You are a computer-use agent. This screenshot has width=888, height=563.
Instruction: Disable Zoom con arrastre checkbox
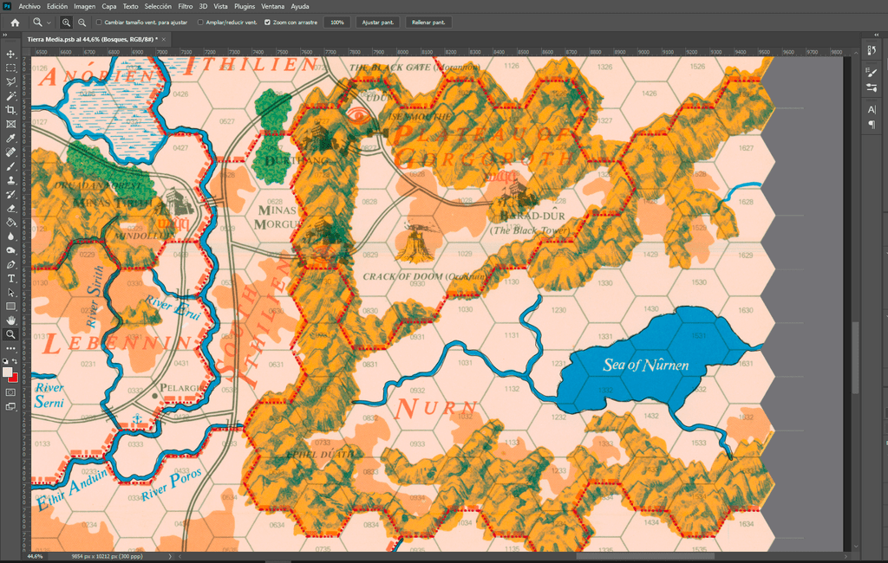(267, 23)
